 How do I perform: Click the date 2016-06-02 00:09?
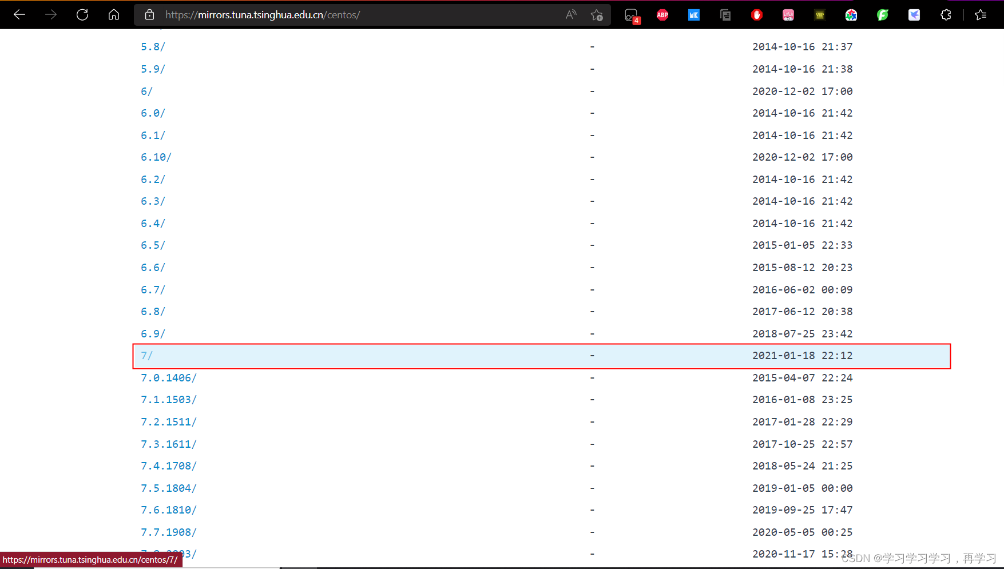coord(802,290)
